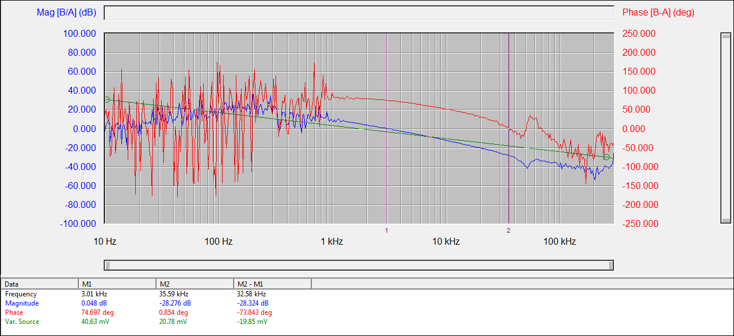Screen dimensions: 734x336
Task: Click the green circle at the trace's right end
Action: [606, 157]
